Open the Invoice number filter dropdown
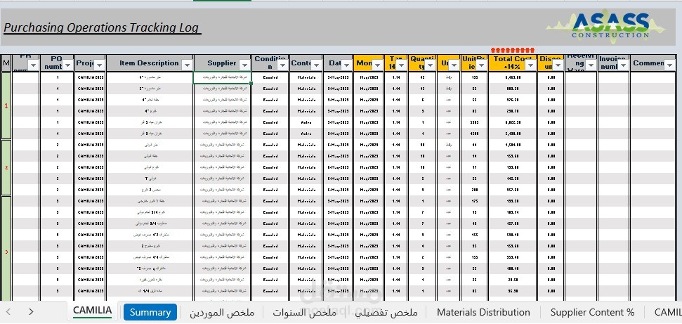682x324 pixels. tap(623, 65)
